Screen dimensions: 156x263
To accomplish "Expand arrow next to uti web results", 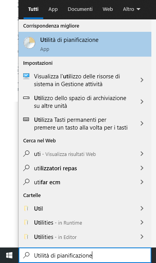I will (142, 154).
